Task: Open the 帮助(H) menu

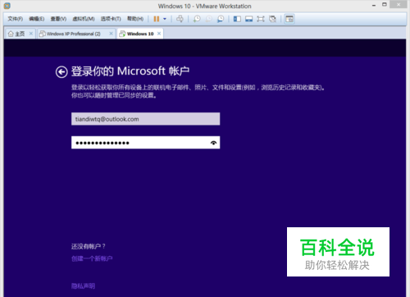Action: pos(135,19)
